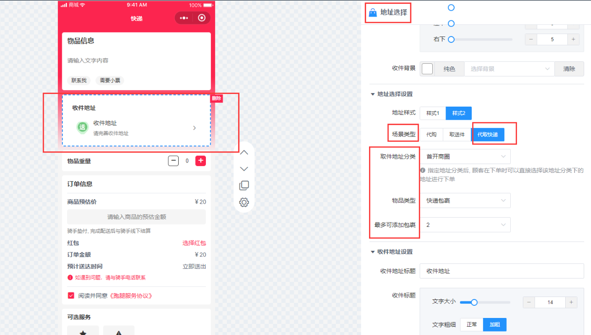Click the 右下 number field showing 5

click(552, 39)
